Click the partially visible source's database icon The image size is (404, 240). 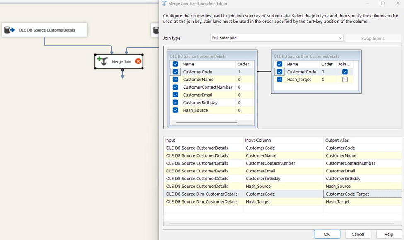[156, 29]
